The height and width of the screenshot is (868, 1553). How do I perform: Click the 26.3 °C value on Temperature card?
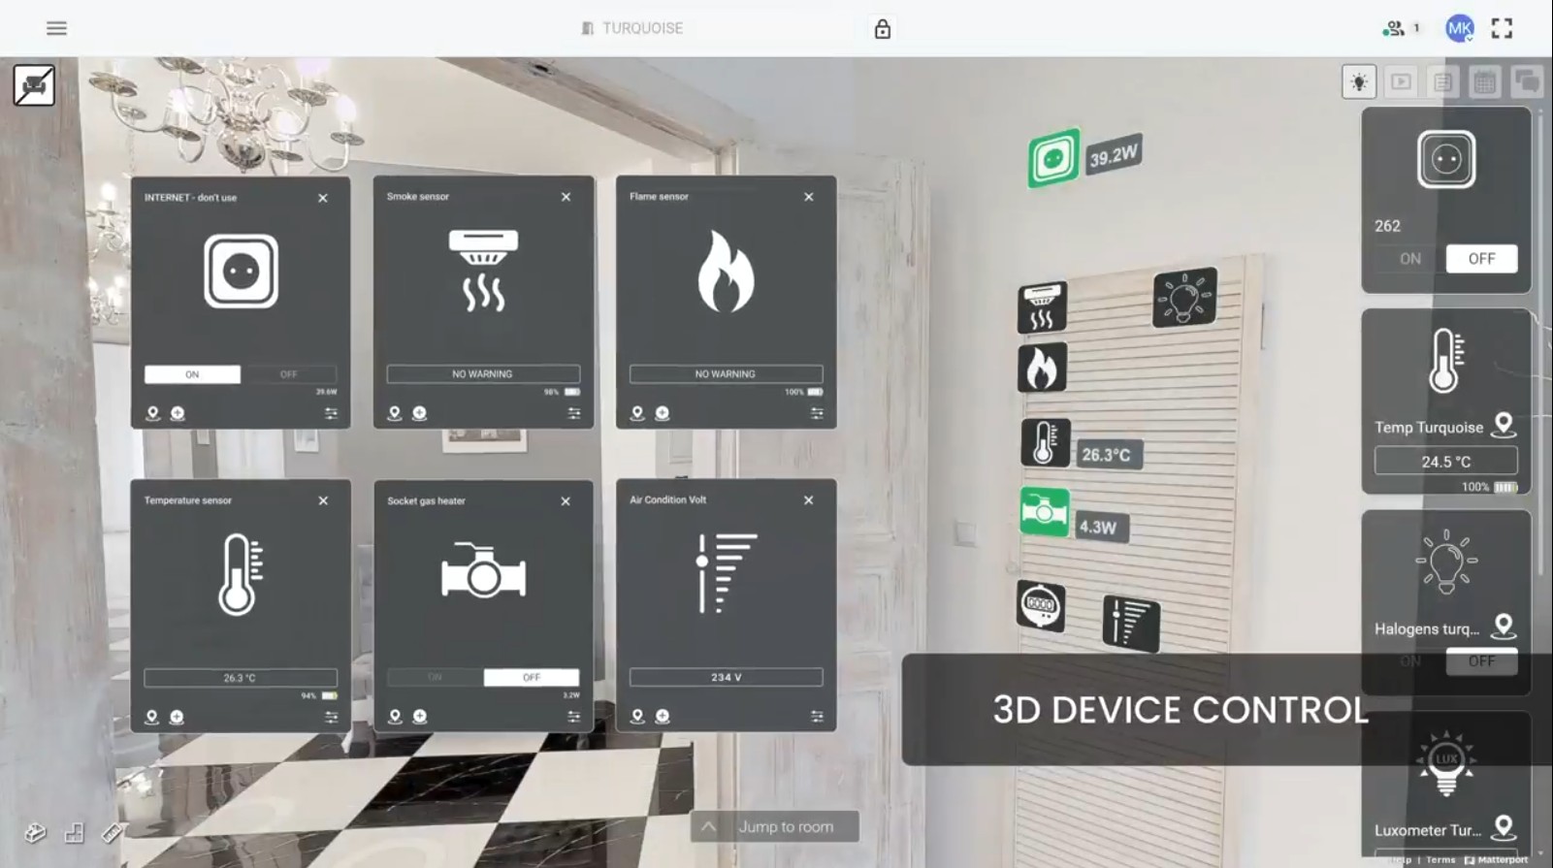pyautogui.click(x=241, y=678)
